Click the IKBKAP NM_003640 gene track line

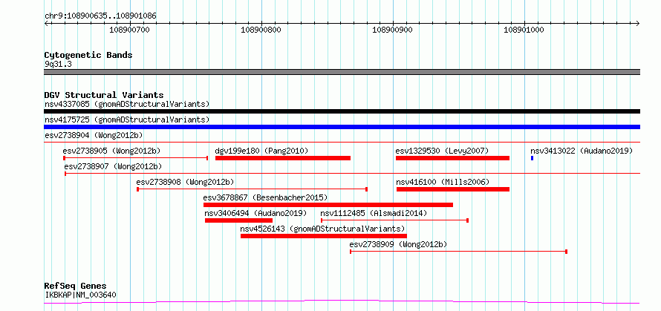pos(342,302)
